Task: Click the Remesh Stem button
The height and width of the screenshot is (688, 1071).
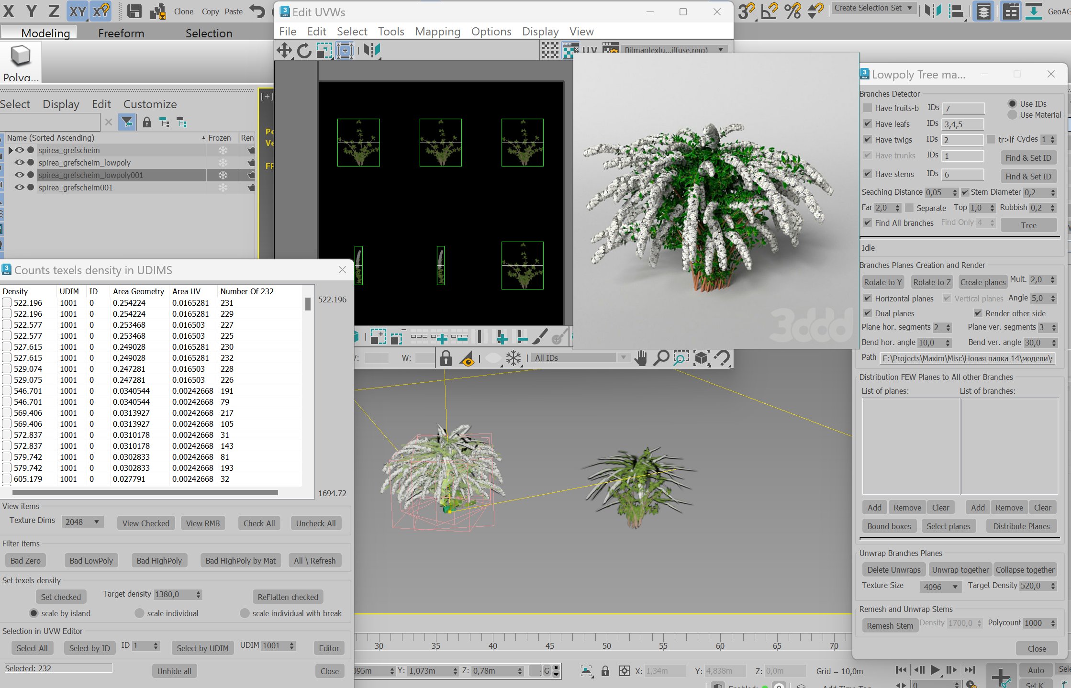Action: point(890,625)
